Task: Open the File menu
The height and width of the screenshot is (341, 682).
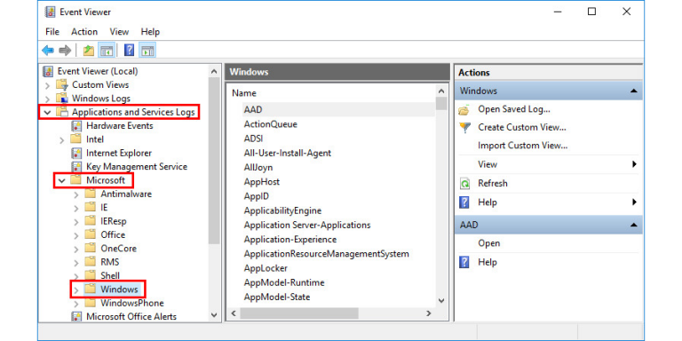Action: tap(52, 32)
